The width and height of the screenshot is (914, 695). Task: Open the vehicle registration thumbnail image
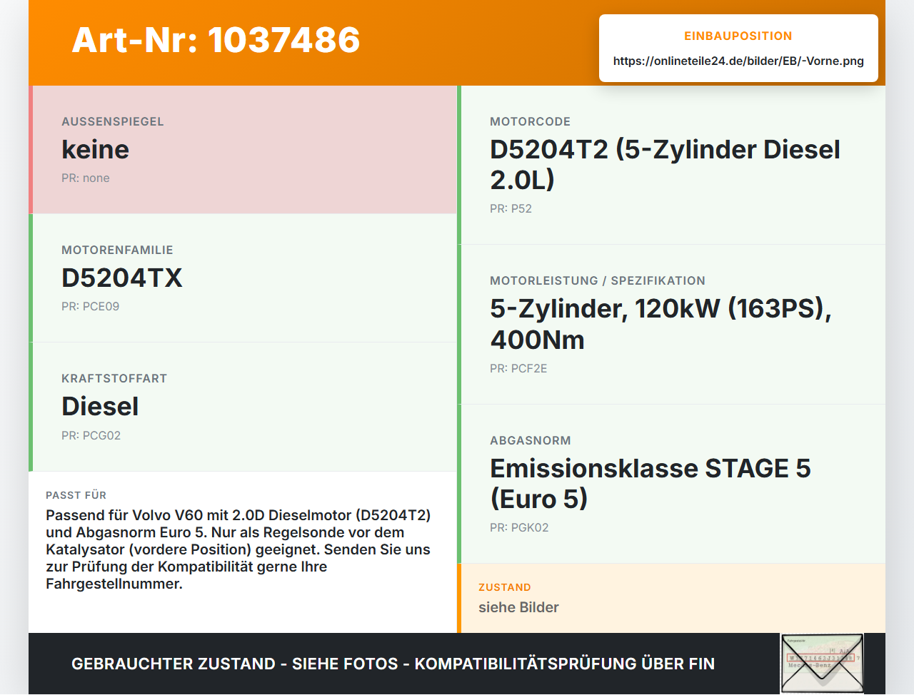click(822, 664)
